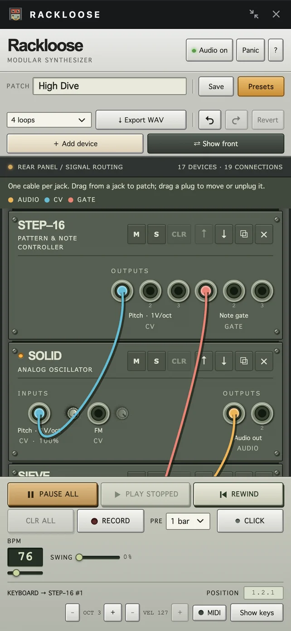Toggle the SOLID device power LED
Image resolution: width=291 pixels, height=631 pixels.
coord(21,356)
